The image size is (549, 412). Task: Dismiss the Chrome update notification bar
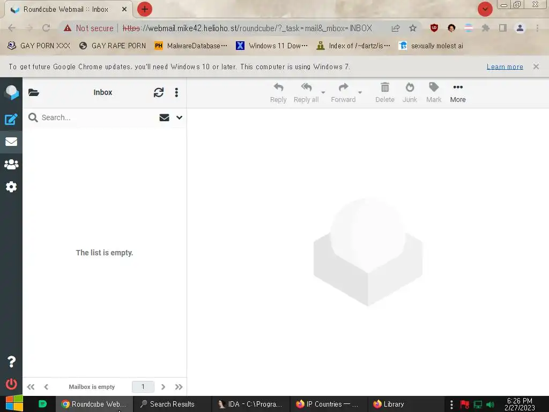(x=536, y=67)
